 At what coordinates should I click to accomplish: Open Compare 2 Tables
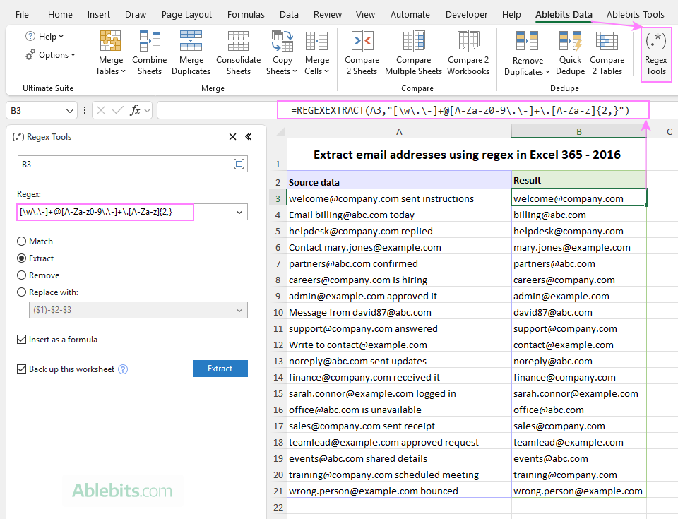(607, 53)
